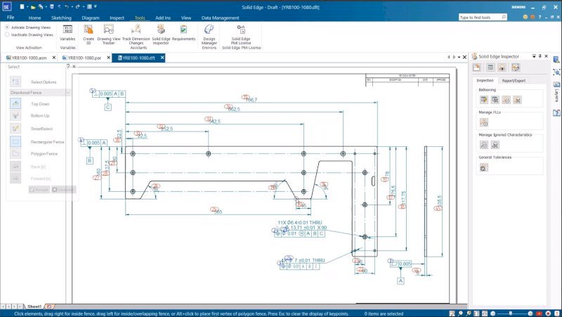Click the Create 3D ribbon icon
Image resolution: width=562 pixels, height=317 pixels.
(89, 32)
